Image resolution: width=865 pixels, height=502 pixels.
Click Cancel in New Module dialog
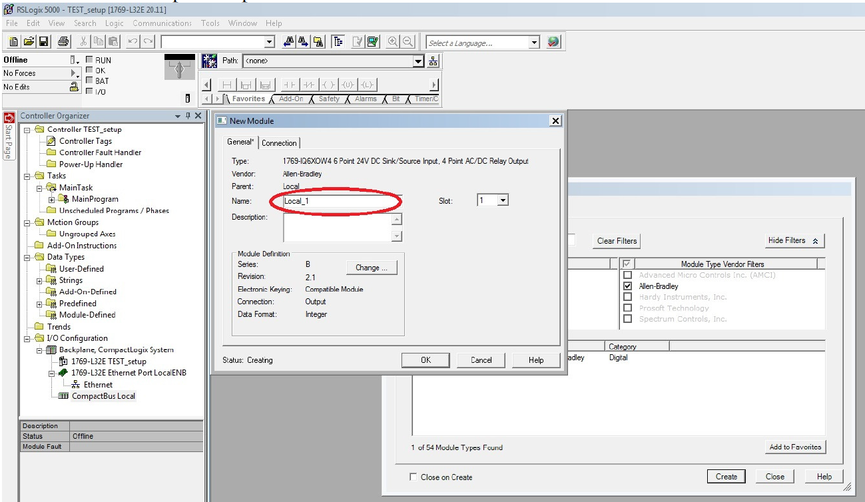coord(481,360)
